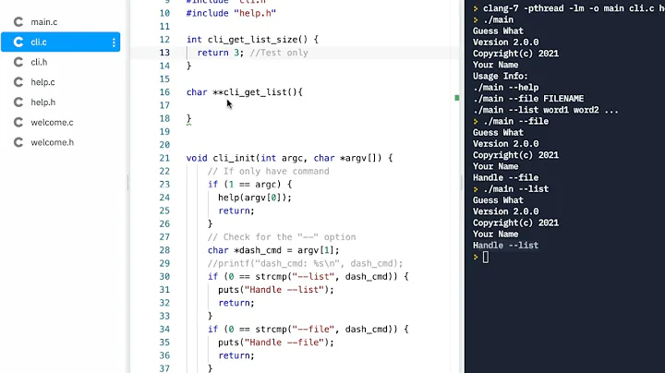Click the commented printf line 29
The image size is (665, 373).
point(305,263)
